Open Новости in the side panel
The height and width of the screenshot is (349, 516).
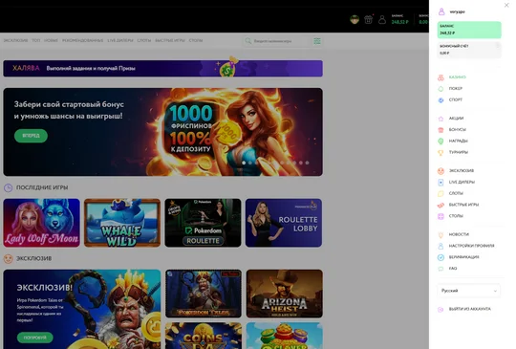pos(459,234)
